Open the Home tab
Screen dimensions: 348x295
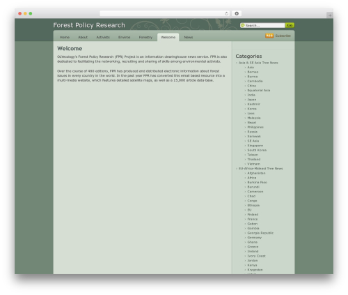click(65, 37)
